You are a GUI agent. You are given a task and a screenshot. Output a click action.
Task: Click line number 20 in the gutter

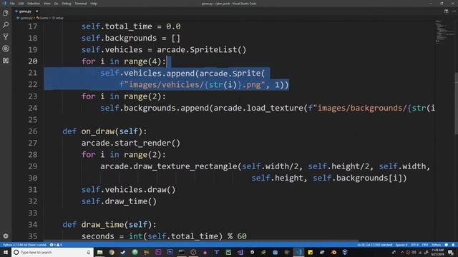click(x=33, y=61)
